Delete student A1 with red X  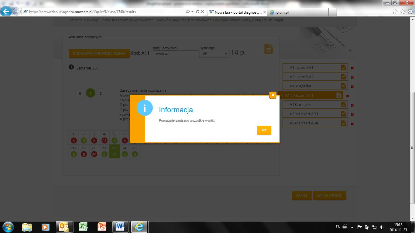pos(352,68)
